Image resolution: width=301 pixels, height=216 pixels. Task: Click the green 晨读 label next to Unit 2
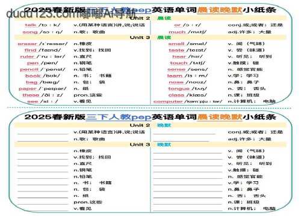(164, 18)
